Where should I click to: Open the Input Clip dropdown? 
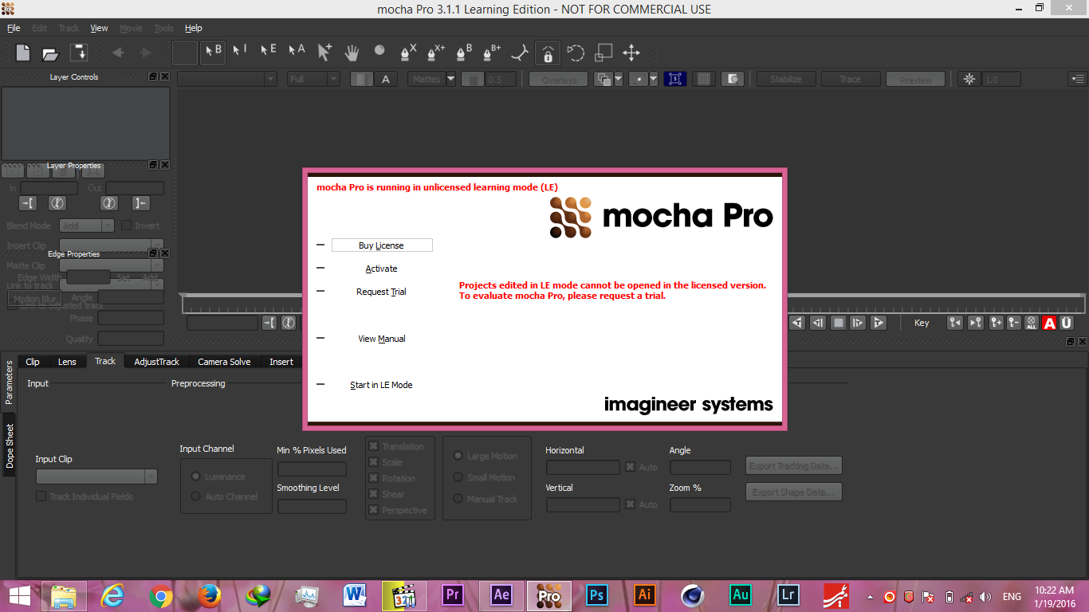[96, 477]
